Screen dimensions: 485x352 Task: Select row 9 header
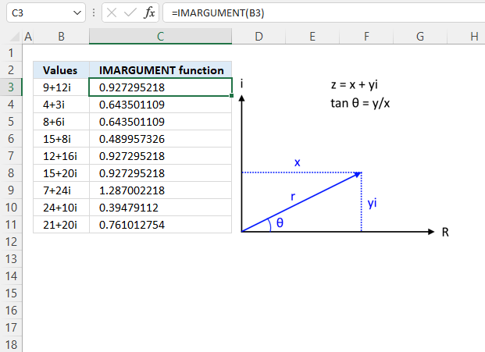coord(11,190)
